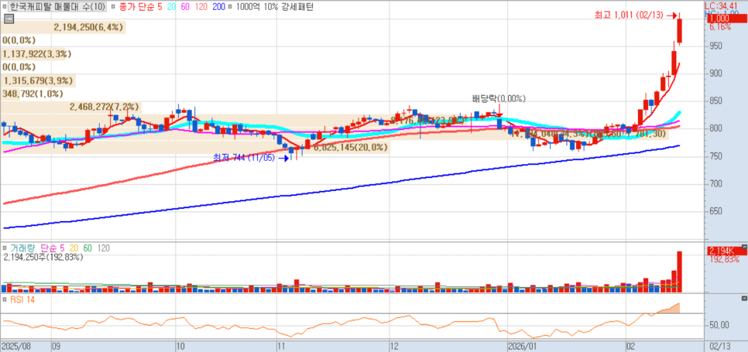Click the green 60 volume average label
This screenshot has height=352, width=748.
[x=87, y=248]
